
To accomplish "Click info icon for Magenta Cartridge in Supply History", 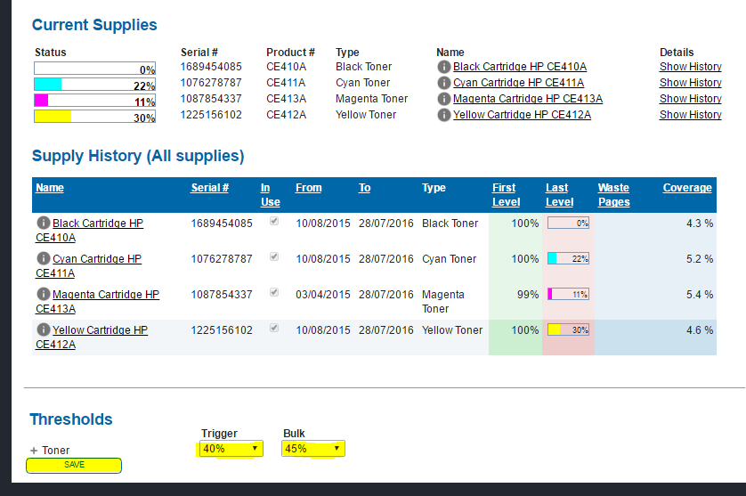I will 43,294.
